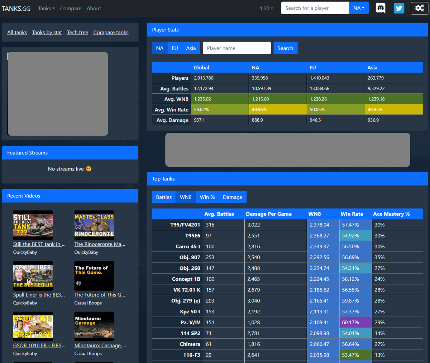Open the Twitter icon link
This screenshot has width=430, height=363.
coord(399,8)
